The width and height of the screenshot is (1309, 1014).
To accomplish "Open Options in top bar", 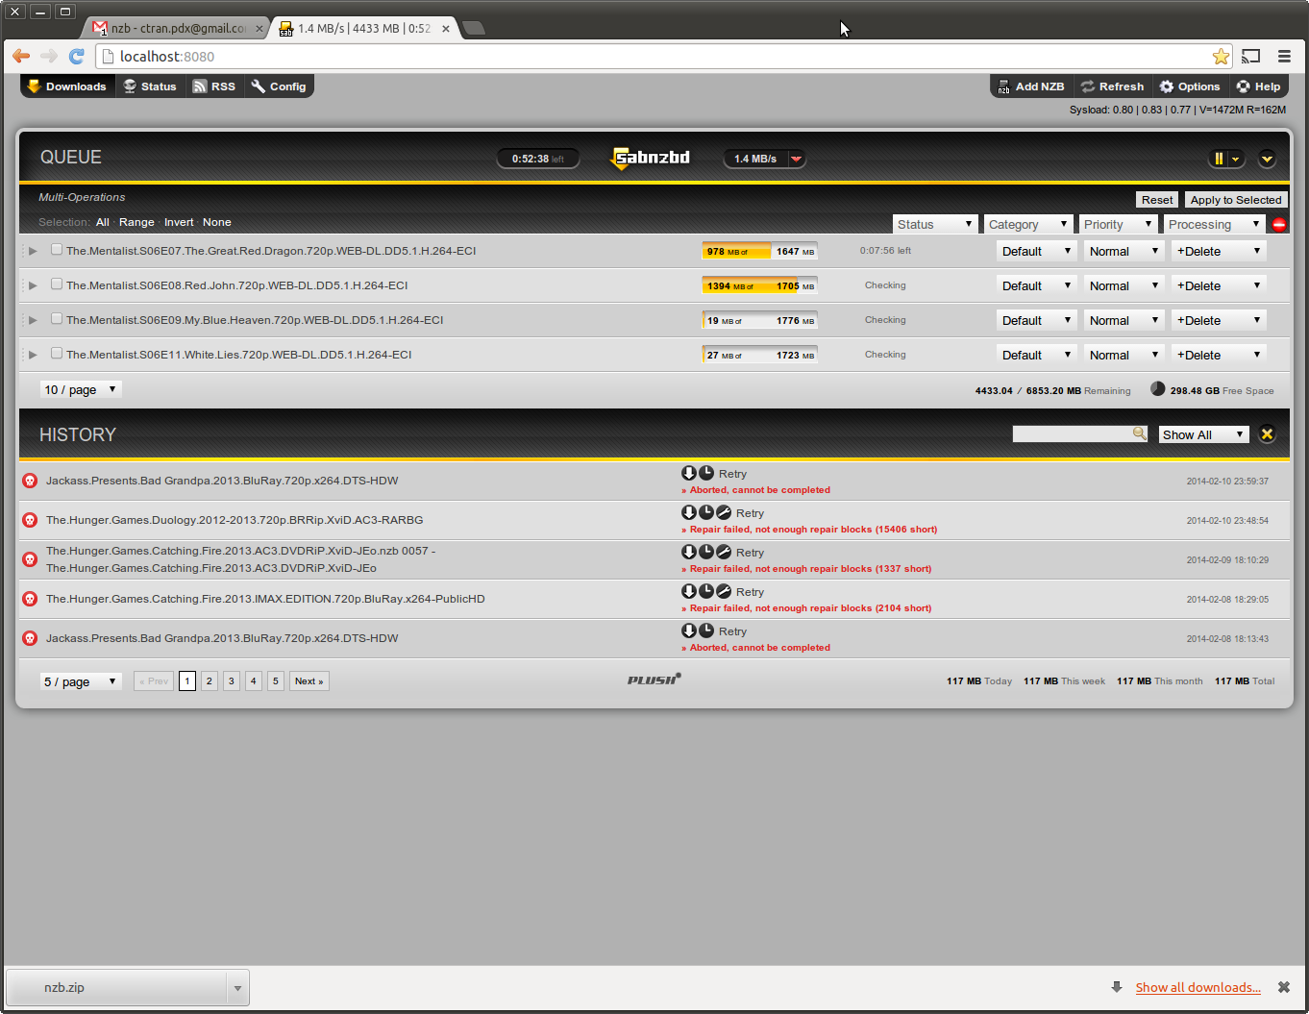I will coord(1190,87).
